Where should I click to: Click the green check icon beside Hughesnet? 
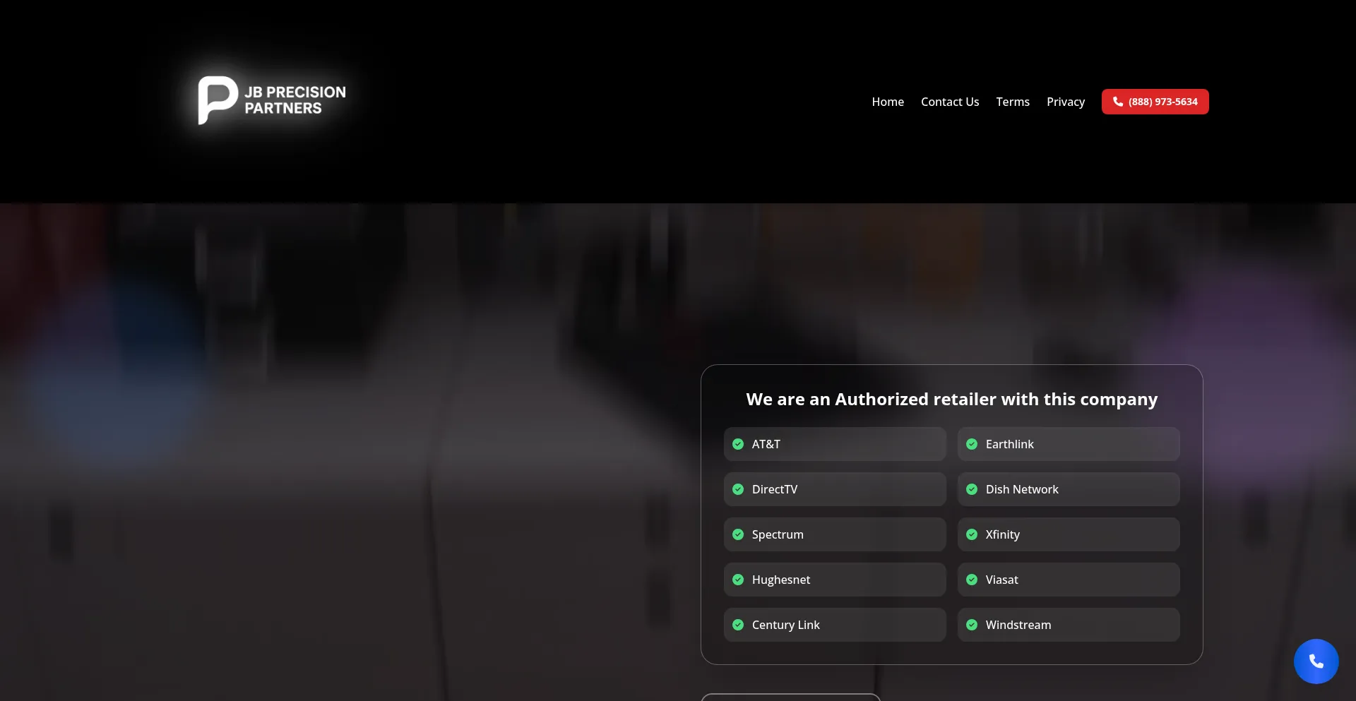click(738, 580)
